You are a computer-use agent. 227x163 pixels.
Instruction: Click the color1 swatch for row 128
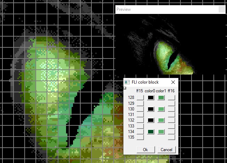click(x=161, y=98)
